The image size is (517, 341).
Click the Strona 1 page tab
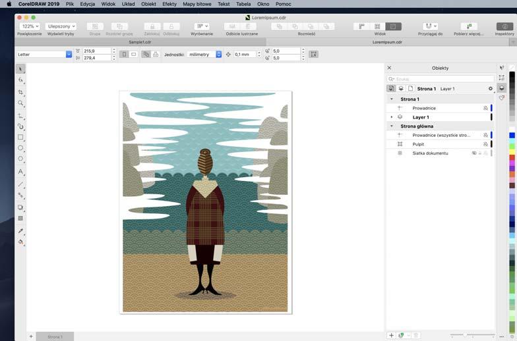tap(55, 337)
